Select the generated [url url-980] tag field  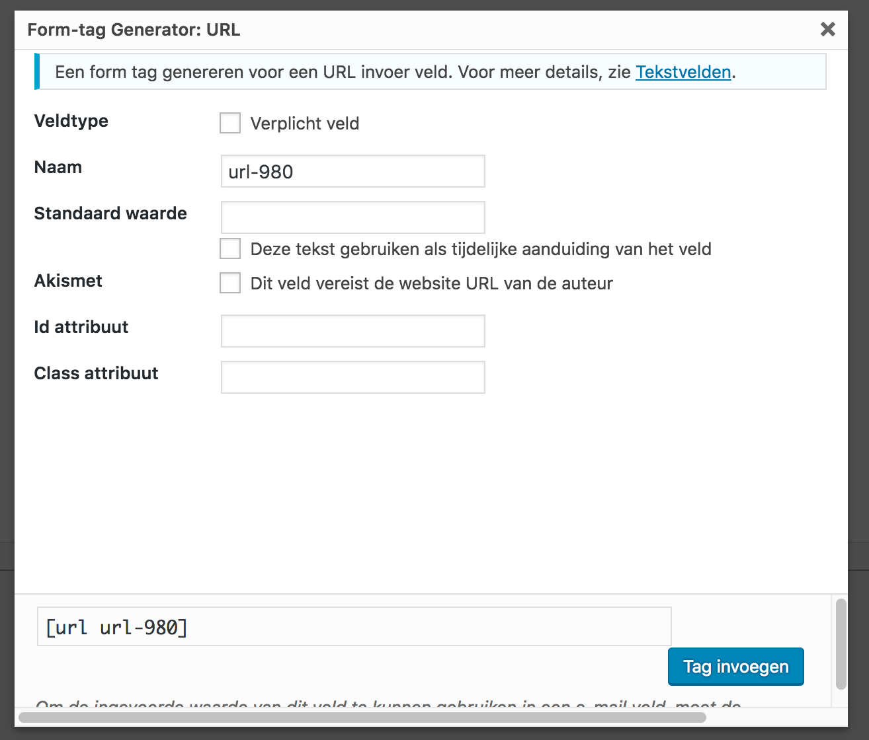(x=354, y=627)
